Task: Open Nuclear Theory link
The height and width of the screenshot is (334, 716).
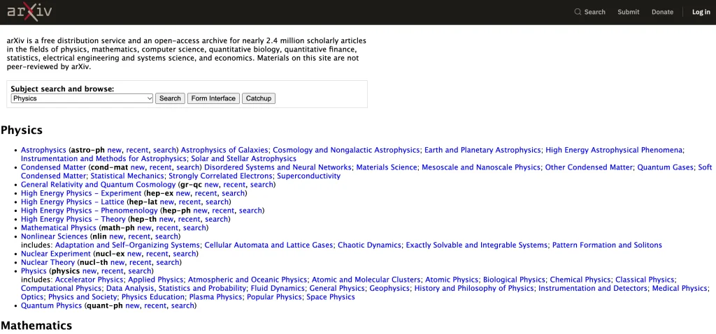Action: coord(48,262)
